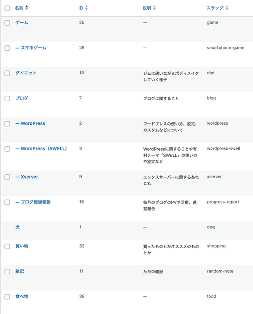253x314 pixels.
Task: Click ID value 26
Action: (x=82, y=48)
